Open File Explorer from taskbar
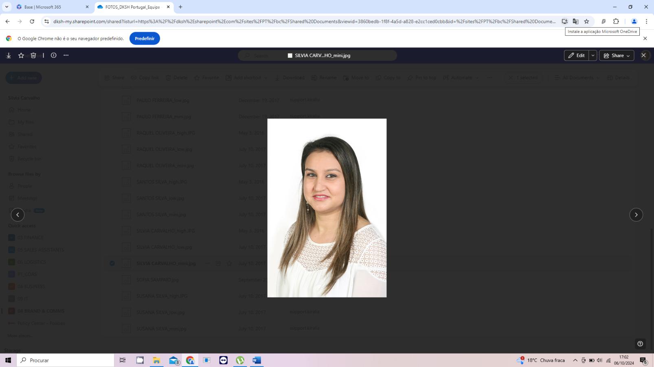 pos(156,360)
